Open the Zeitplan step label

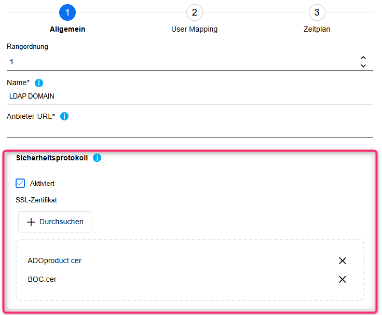click(317, 29)
